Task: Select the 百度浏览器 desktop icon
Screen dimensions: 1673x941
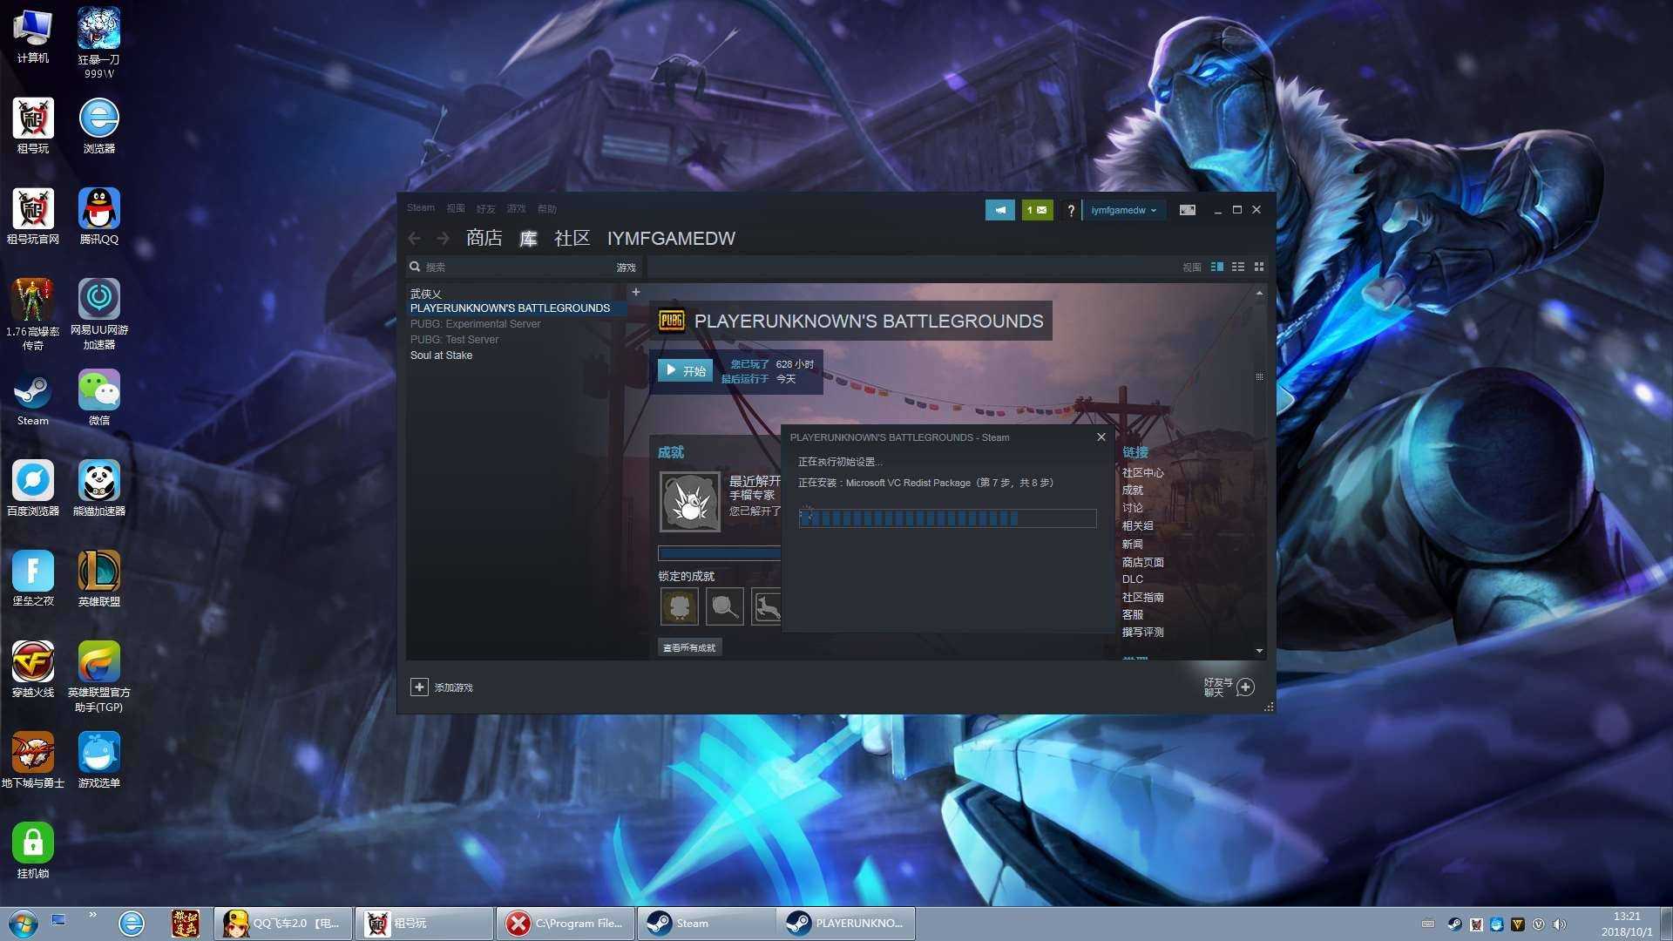Action: 33,489
